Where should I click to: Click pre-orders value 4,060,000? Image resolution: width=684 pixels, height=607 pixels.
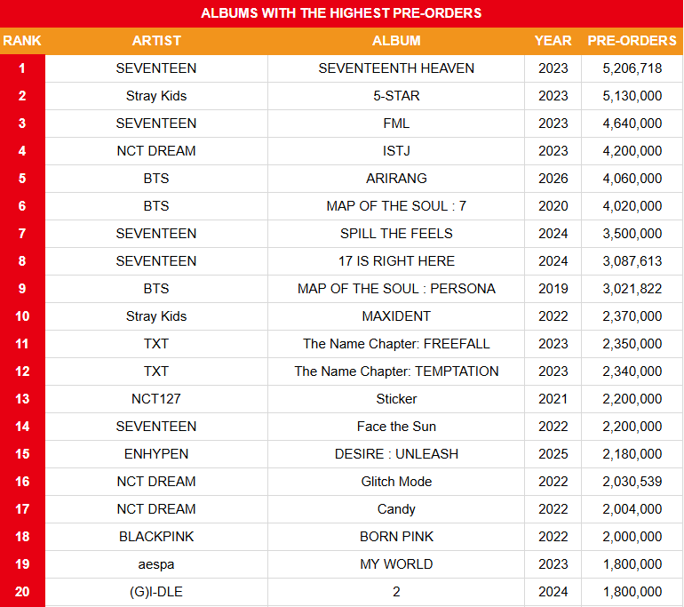pyautogui.click(x=632, y=179)
